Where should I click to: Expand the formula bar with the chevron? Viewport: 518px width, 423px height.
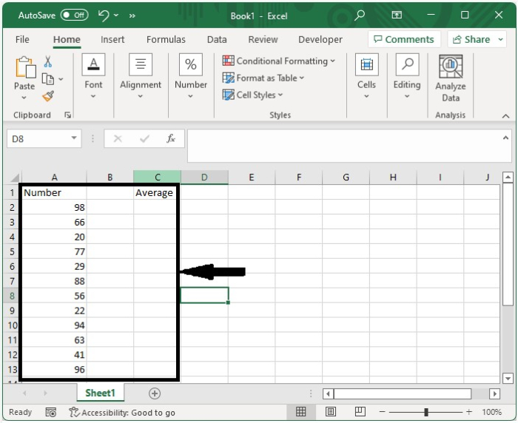[x=505, y=138]
